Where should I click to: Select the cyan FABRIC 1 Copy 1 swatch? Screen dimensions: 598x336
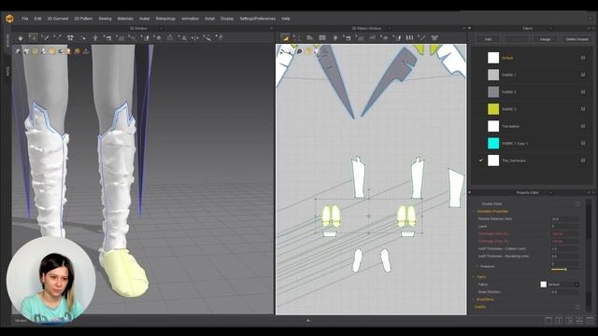tap(493, 143)
